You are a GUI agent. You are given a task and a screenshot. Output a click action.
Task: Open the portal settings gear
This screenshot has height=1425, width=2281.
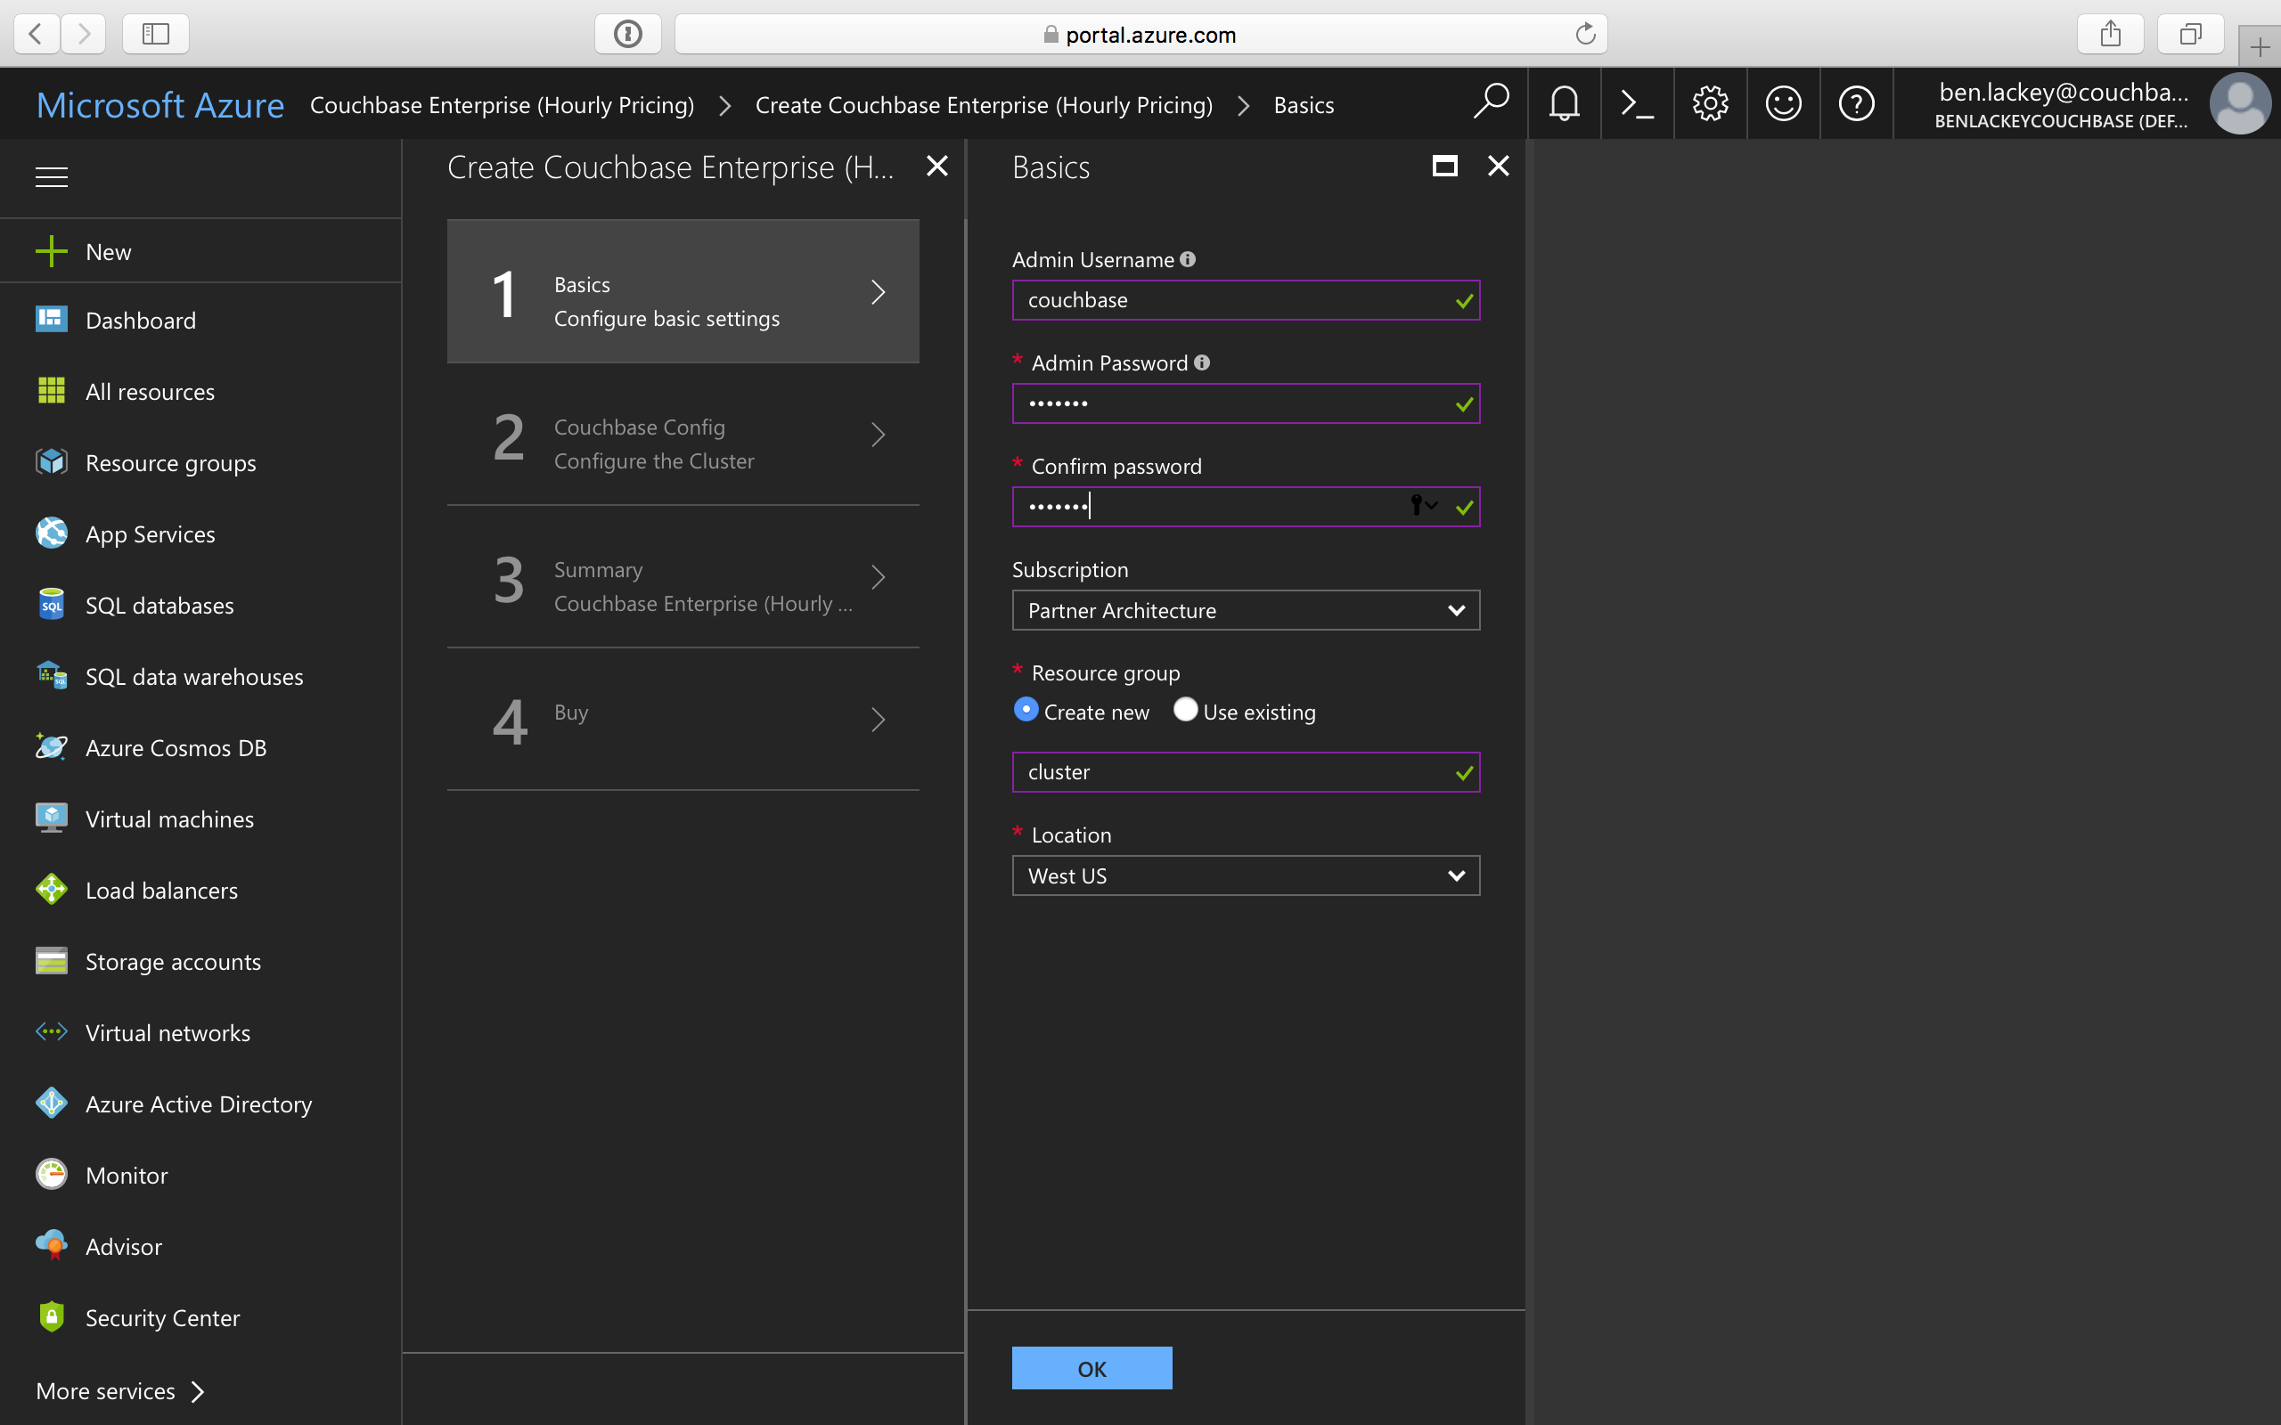[1710, 103]
